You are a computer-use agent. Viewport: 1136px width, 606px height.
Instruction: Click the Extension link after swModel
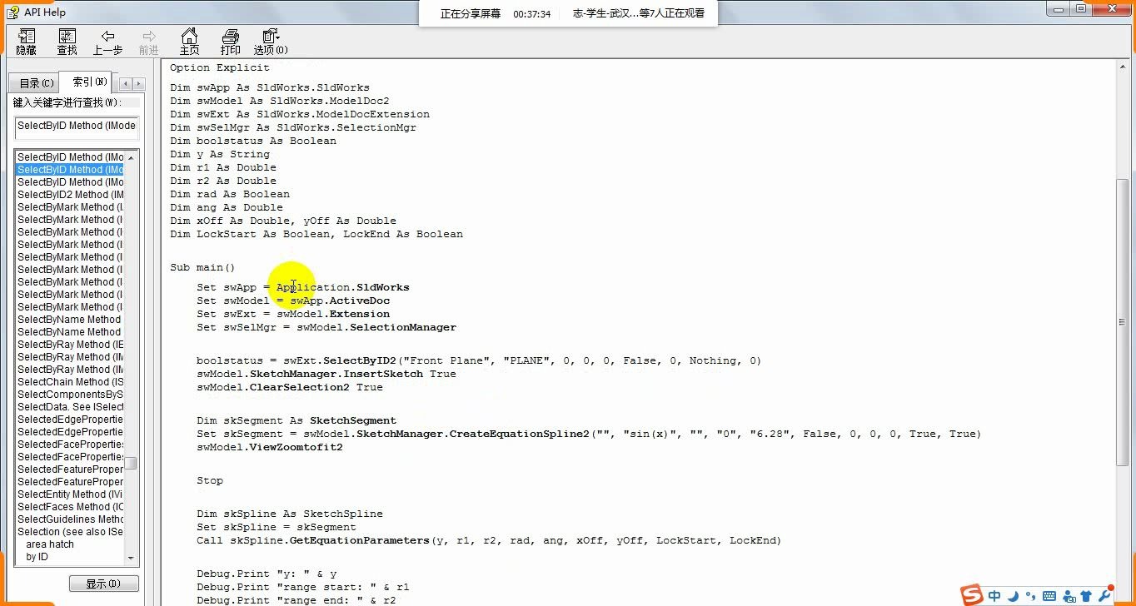[x=360, y=314]
